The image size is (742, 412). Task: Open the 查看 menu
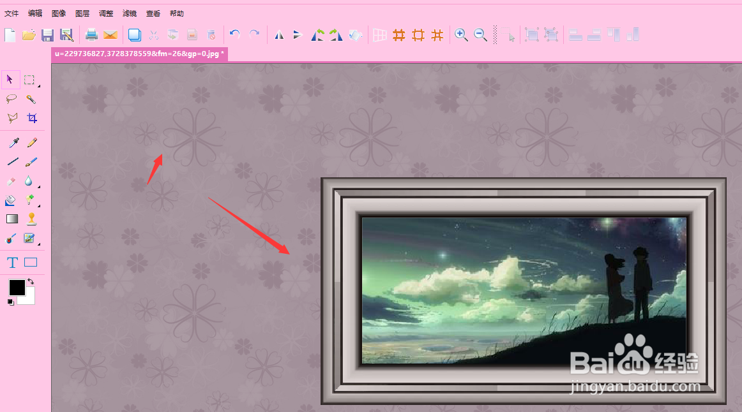(153, 13)
